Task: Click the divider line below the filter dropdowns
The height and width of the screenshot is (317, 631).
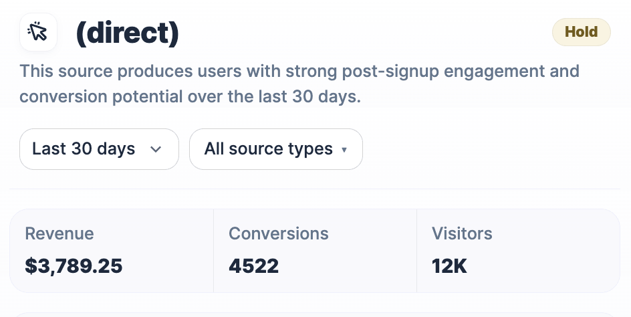Action: (x=315, y=189)
